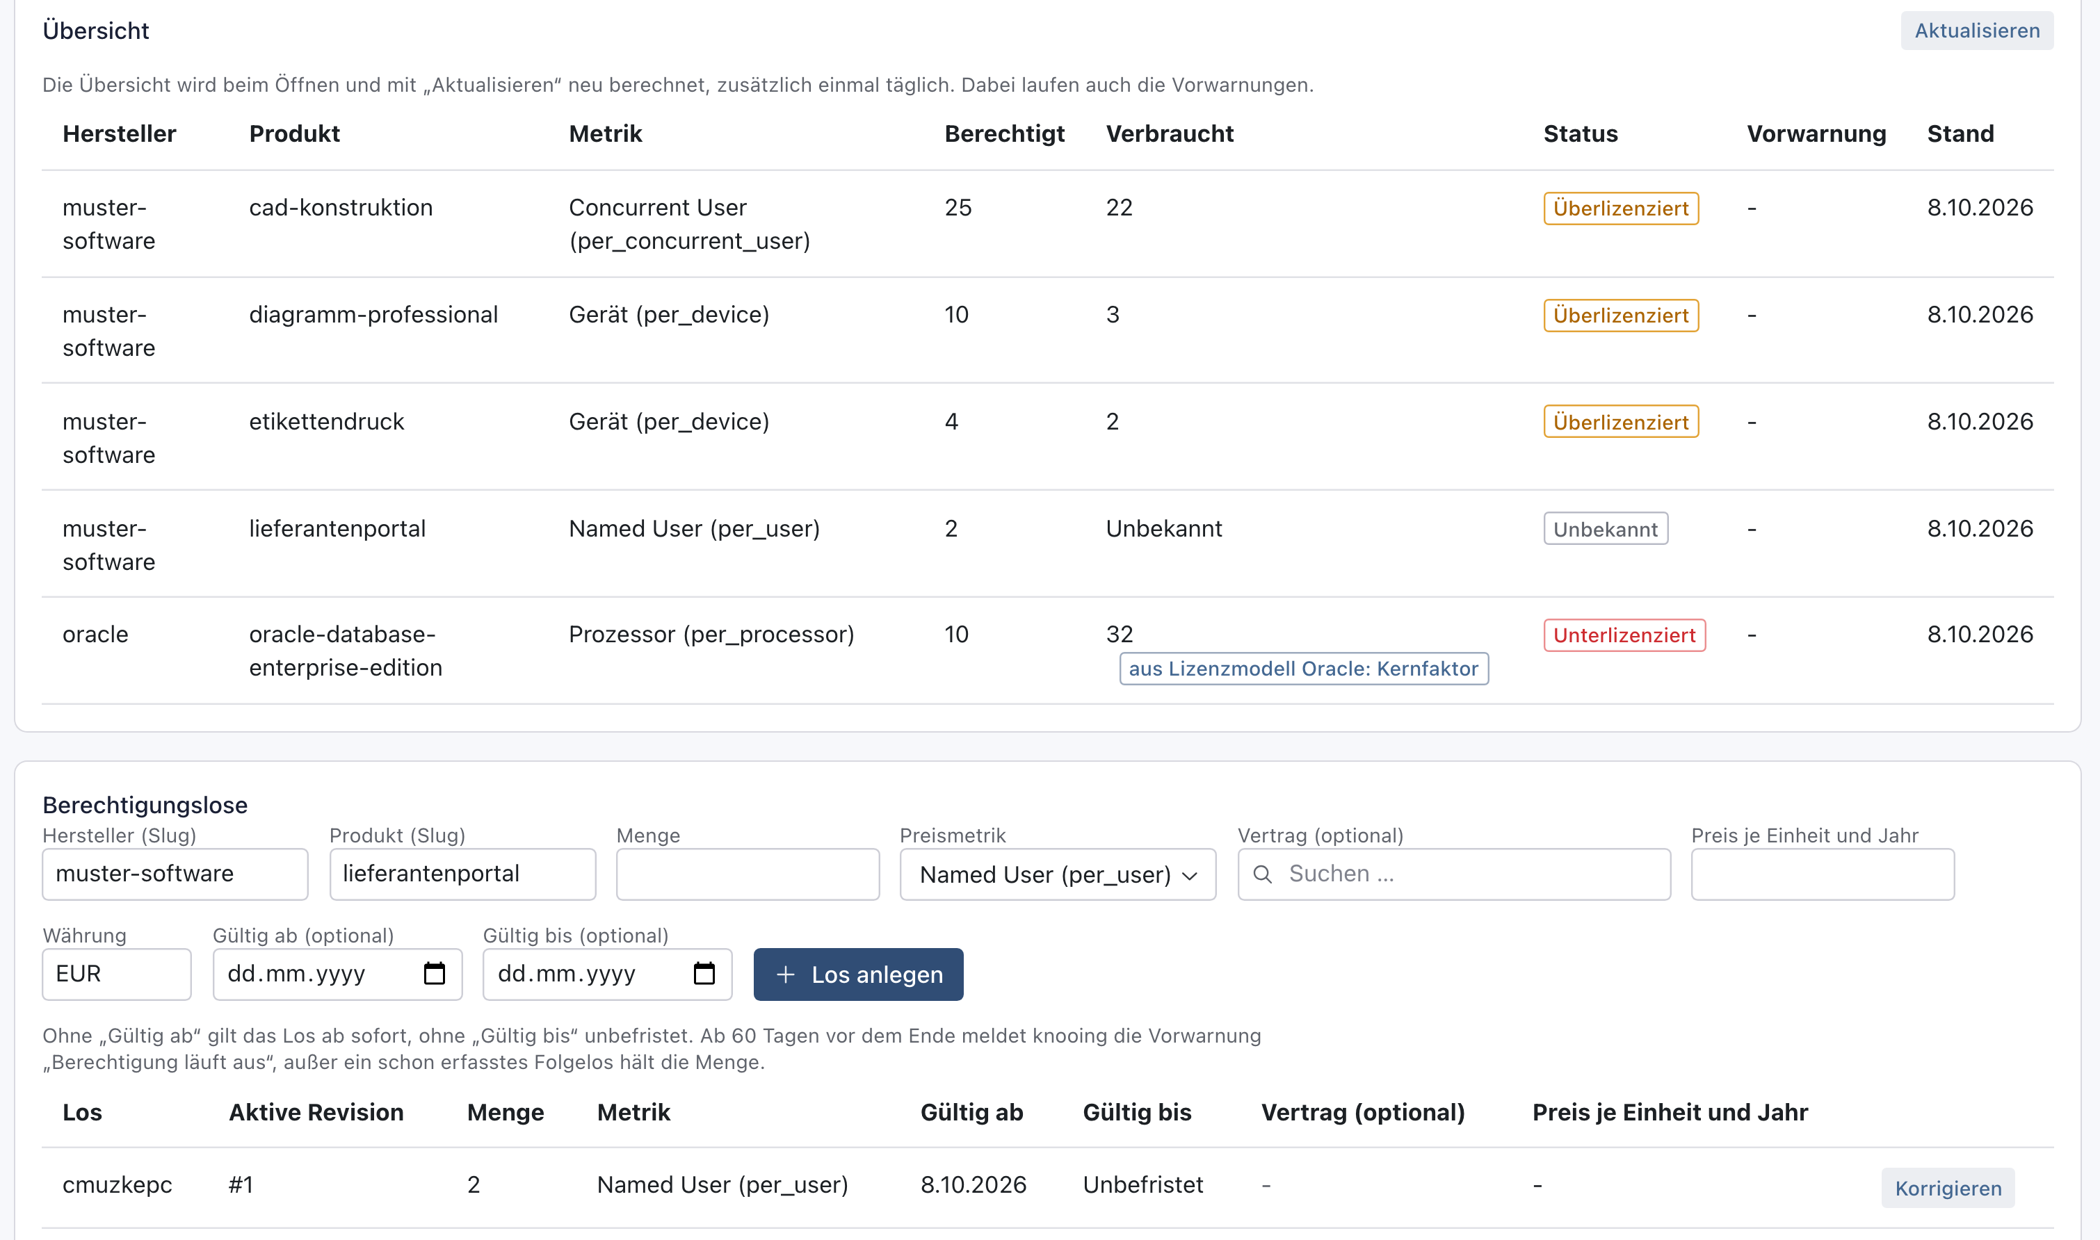The height and width of the screenshot is (1240, 2100).
Task: Select the oracle-database-enterprise-edition cell
Action: click(346, 651)
